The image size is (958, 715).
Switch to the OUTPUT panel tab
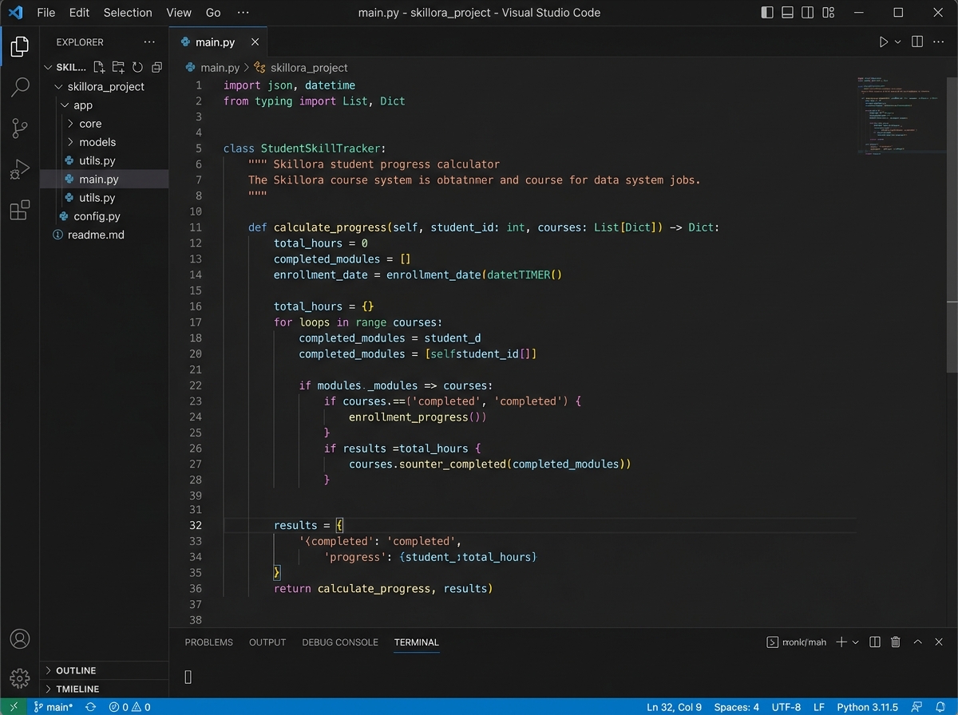point(267,642)
